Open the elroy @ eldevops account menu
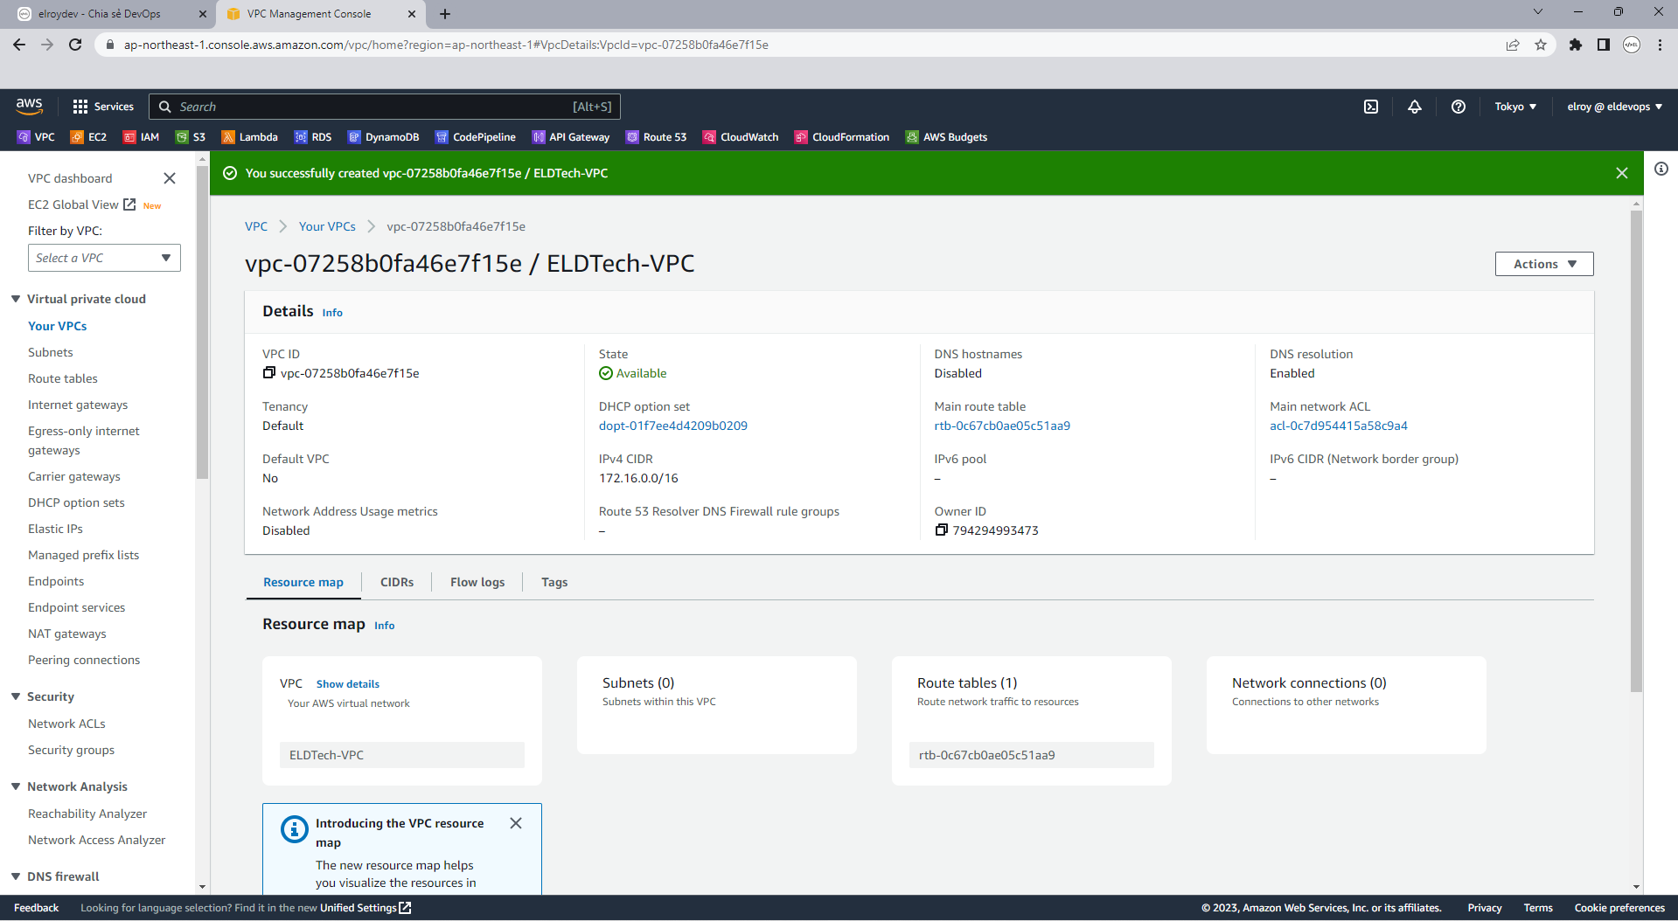1678x921 pixels. (1614, 107)
